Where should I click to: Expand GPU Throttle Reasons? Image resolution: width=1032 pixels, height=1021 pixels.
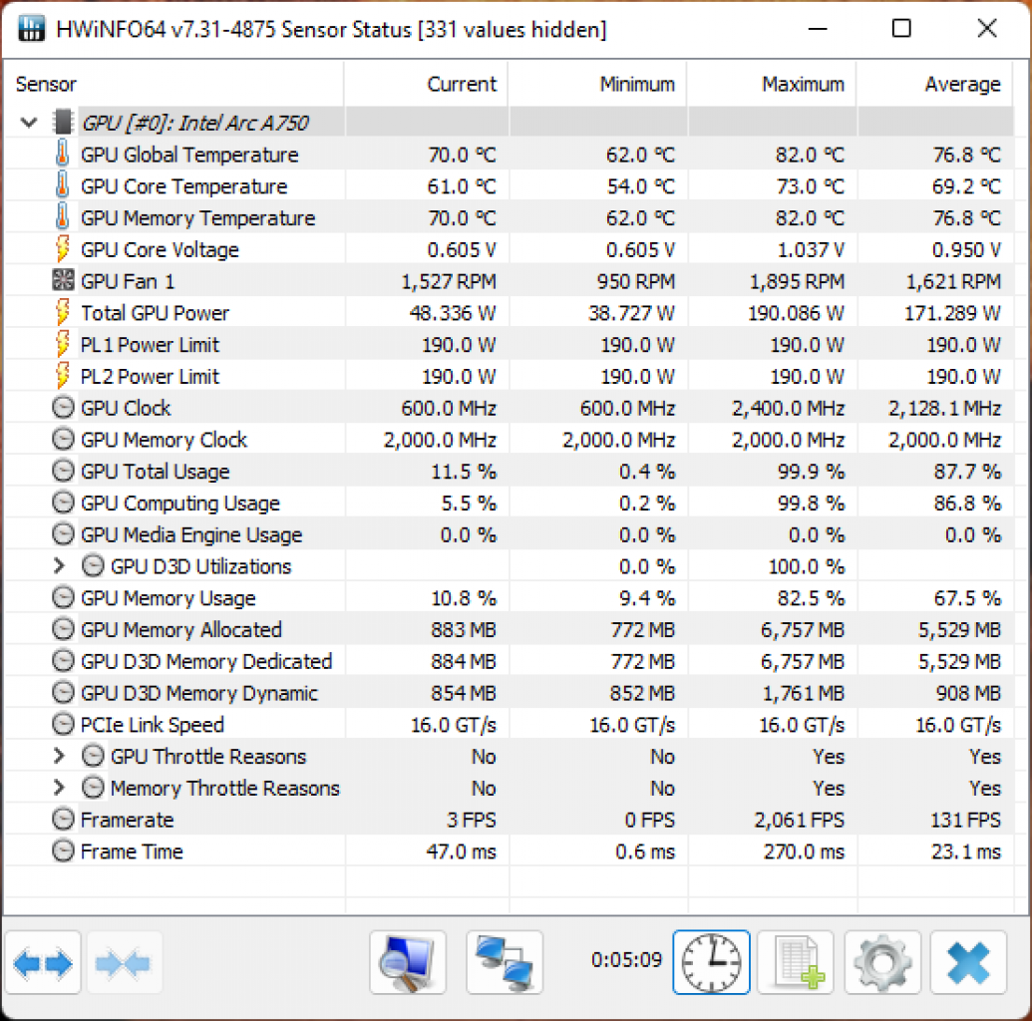[x=59, y=756]
